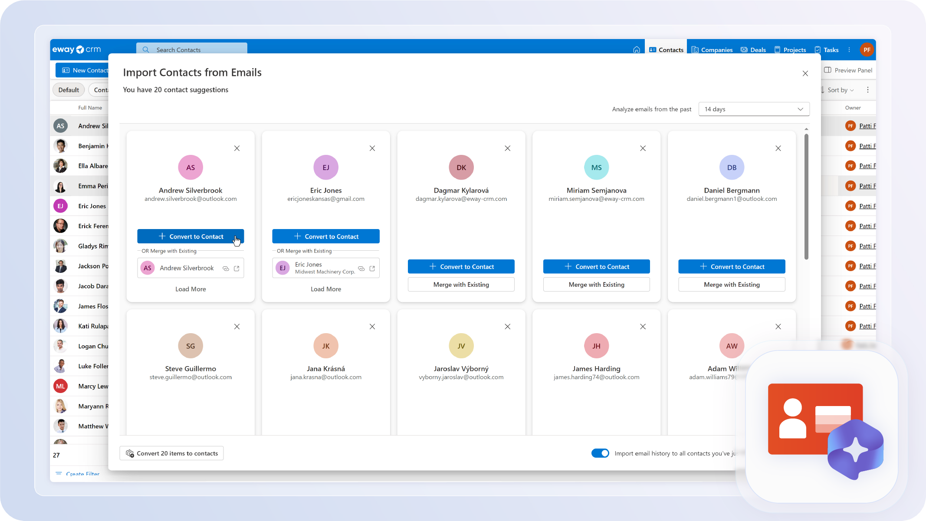Click the AS avatar on Andrew's card
This screenshot has width=926, height=521.
click(190, 167)
